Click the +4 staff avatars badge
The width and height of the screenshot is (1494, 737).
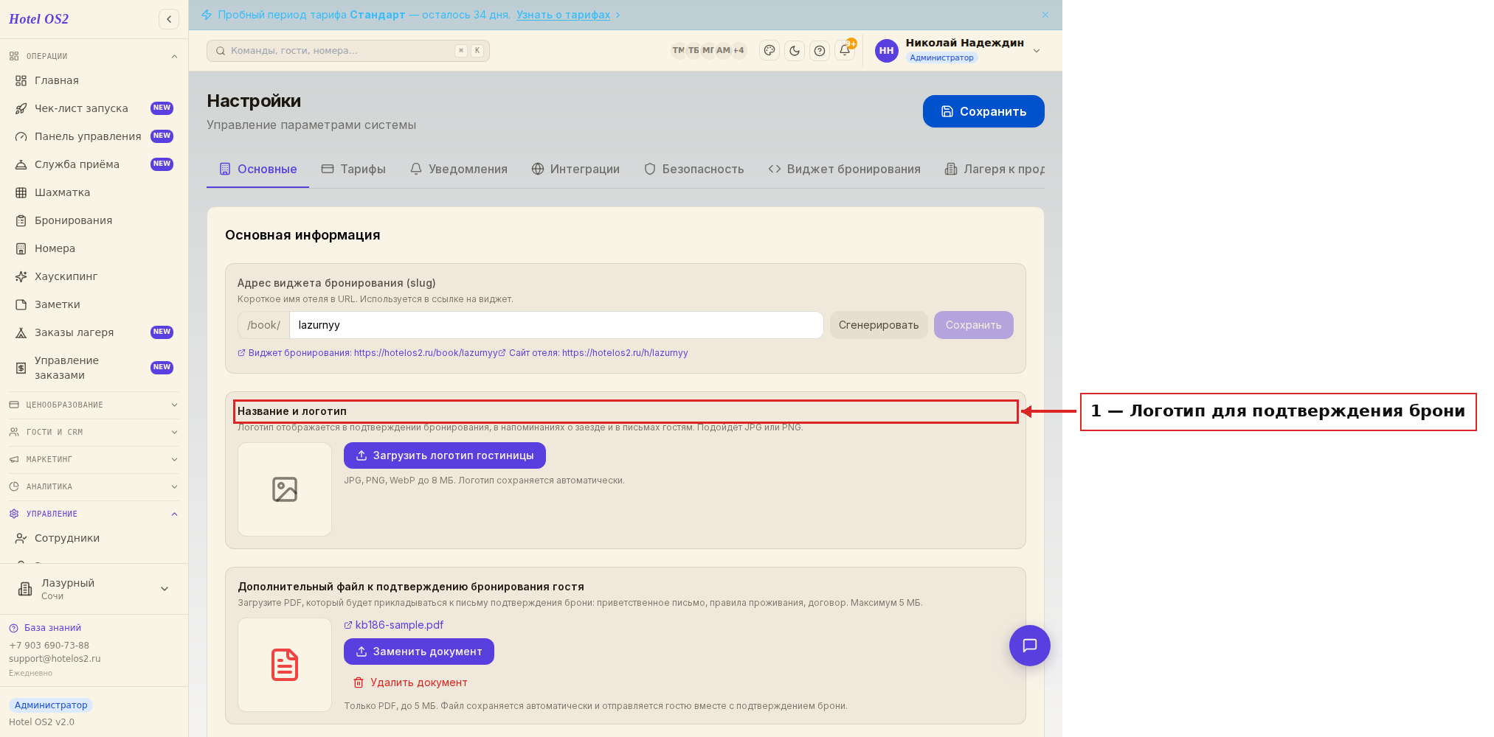pyautogui.click(x=739, y=50)
